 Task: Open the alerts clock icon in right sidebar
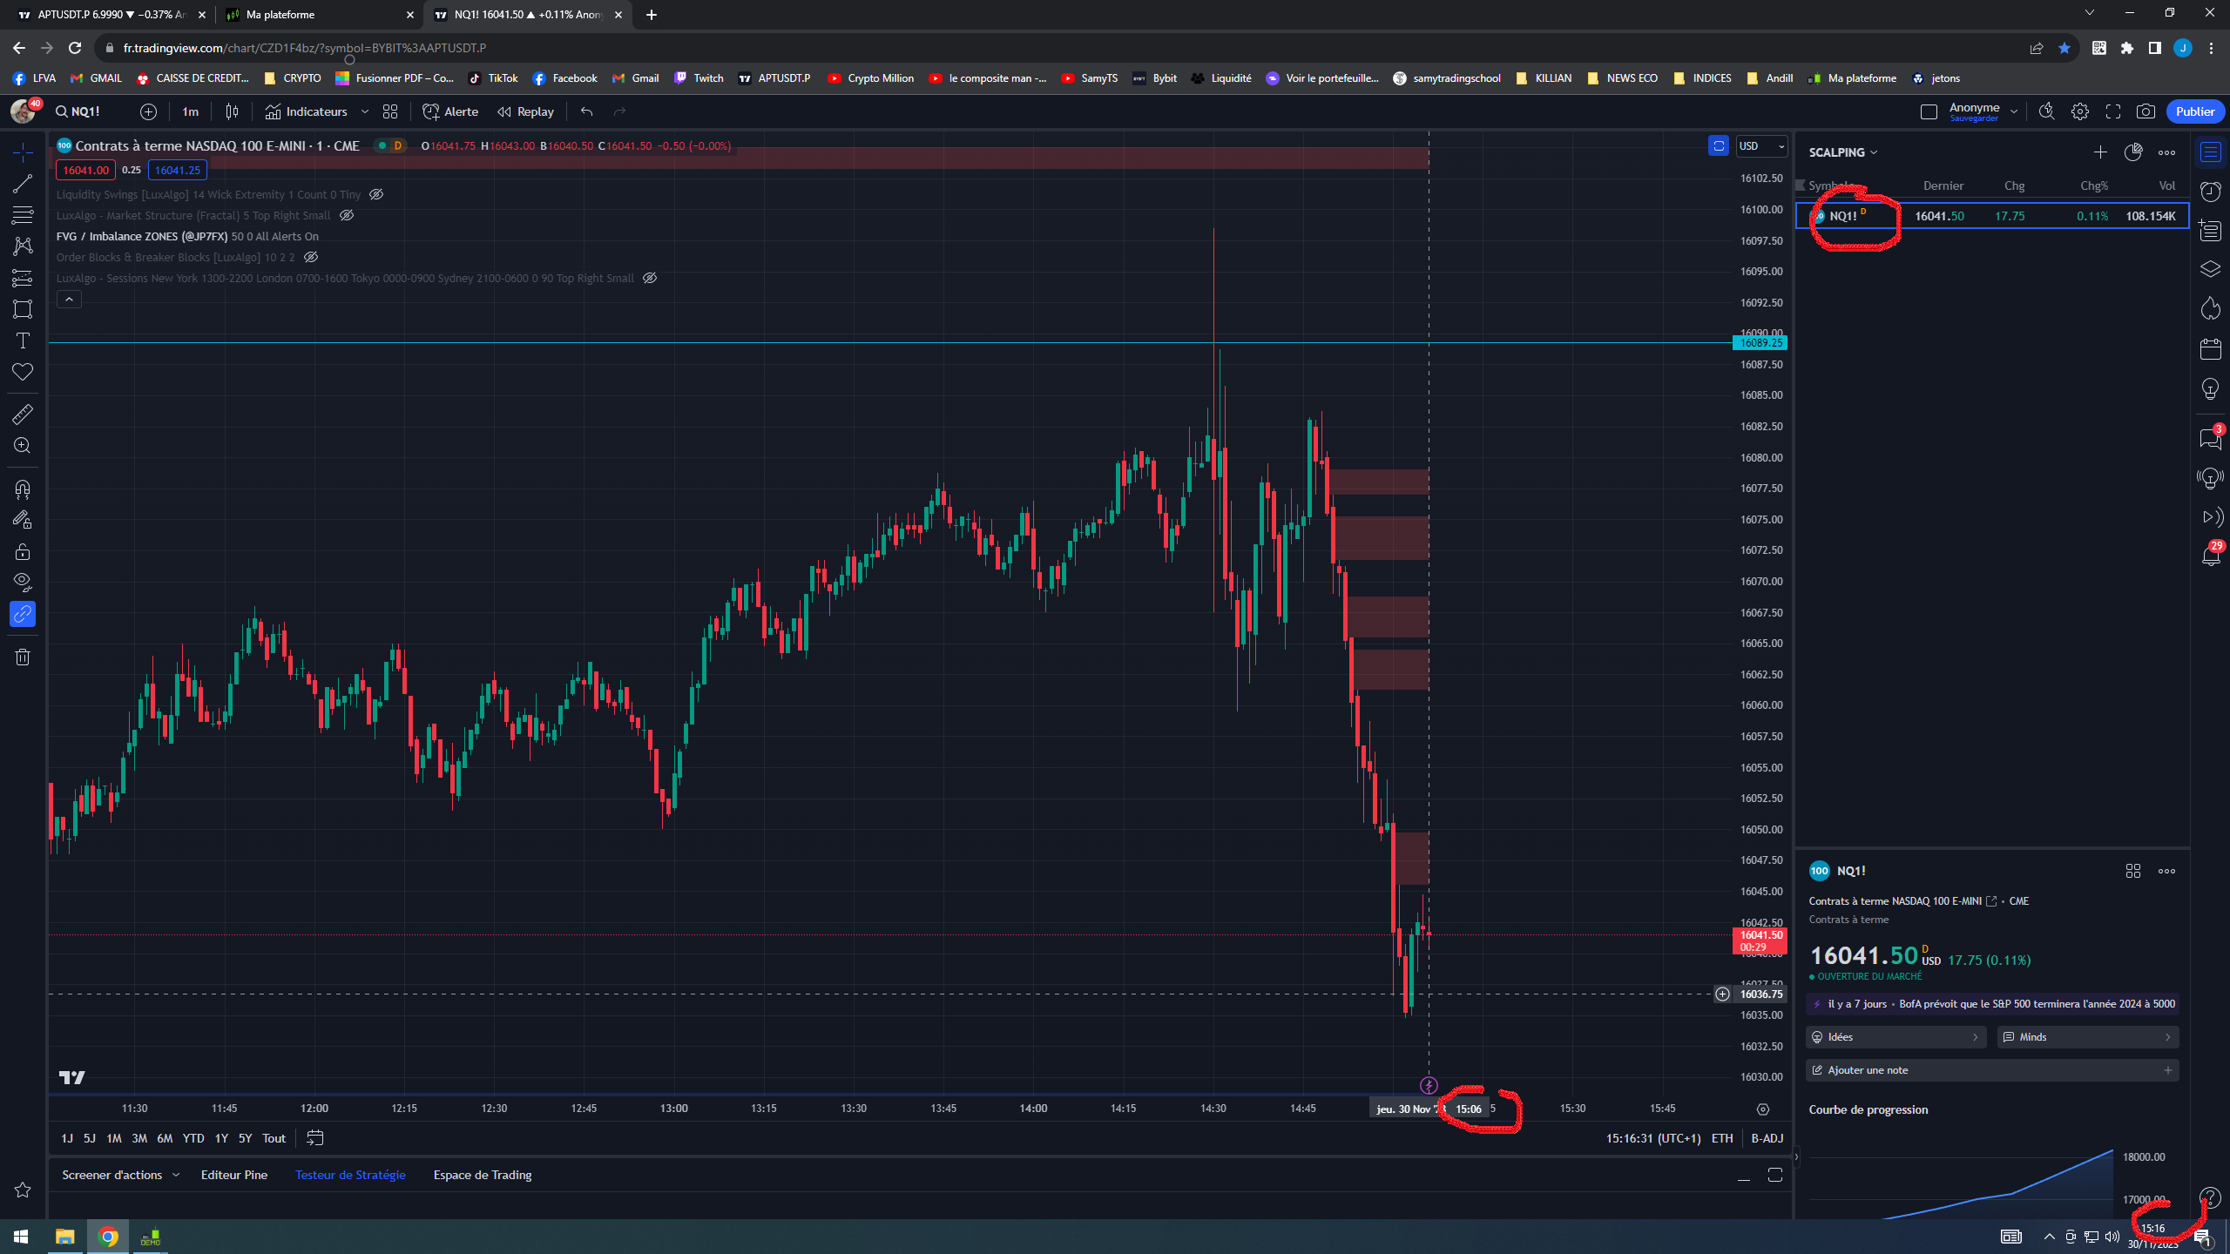point(2210,192)
